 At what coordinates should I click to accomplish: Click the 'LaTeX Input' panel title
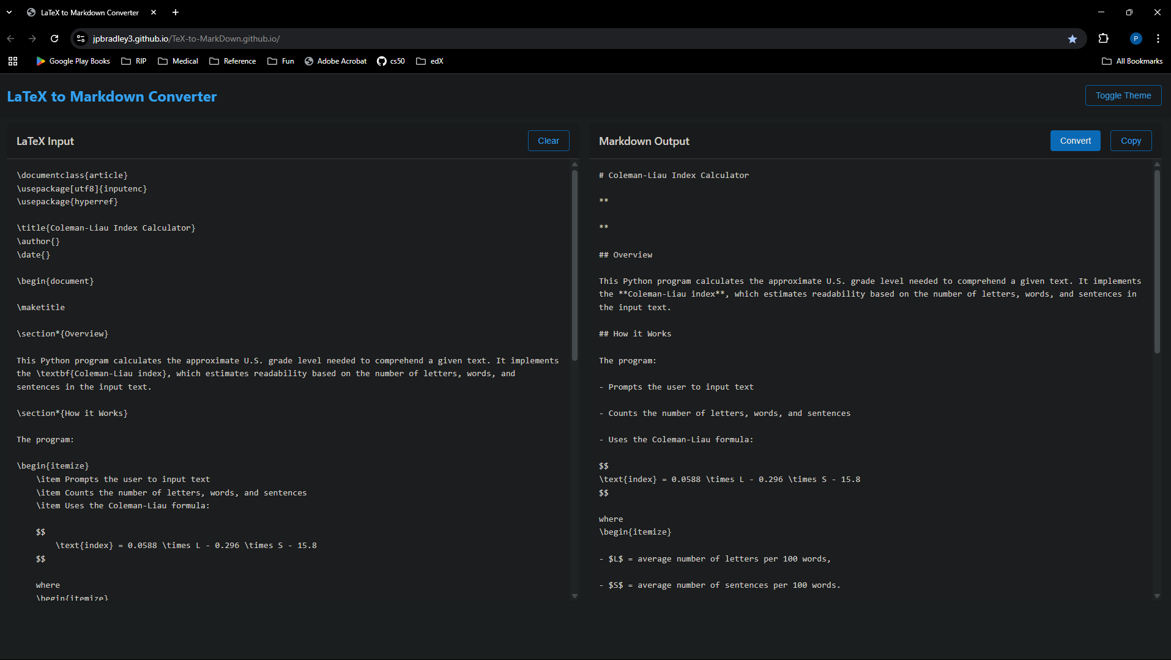pos(45,141)
